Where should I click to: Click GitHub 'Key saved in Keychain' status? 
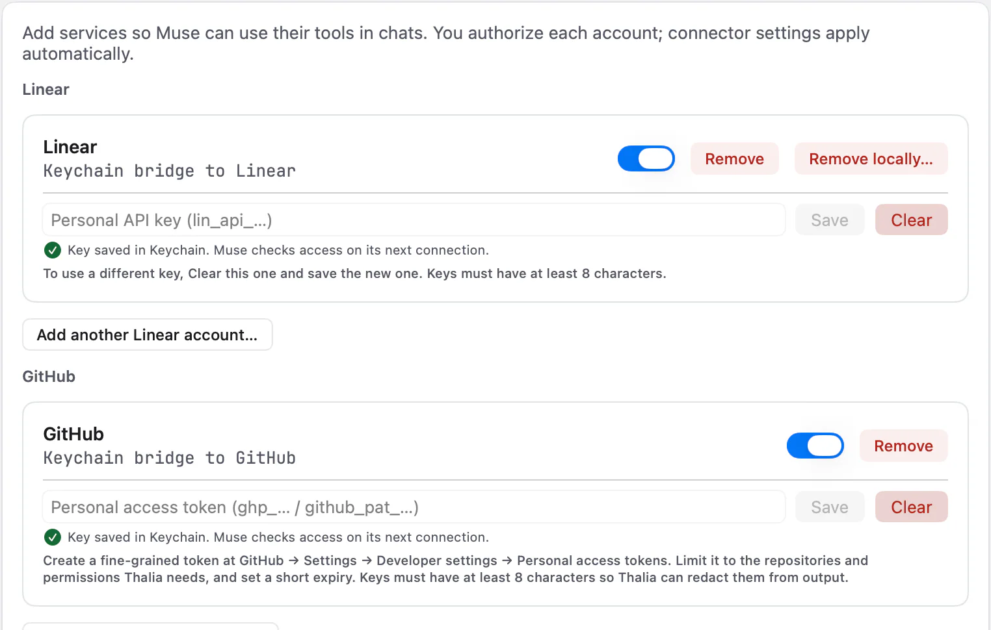coord(278,537)
